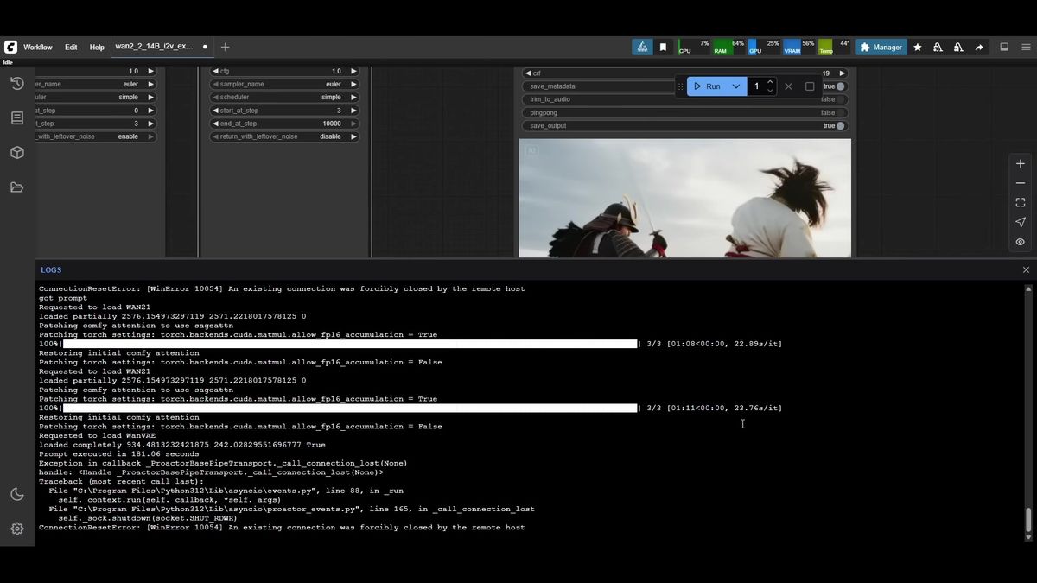Decrease cfg value left arrow in middle node
The height and width of the screenshot is (583, 1037).
click(x=215, y=71)
